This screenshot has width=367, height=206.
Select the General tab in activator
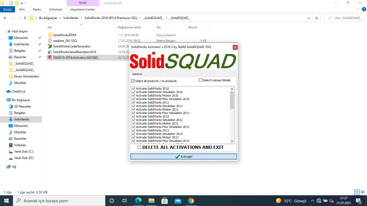pyautogui.click(x=137, y=74)
